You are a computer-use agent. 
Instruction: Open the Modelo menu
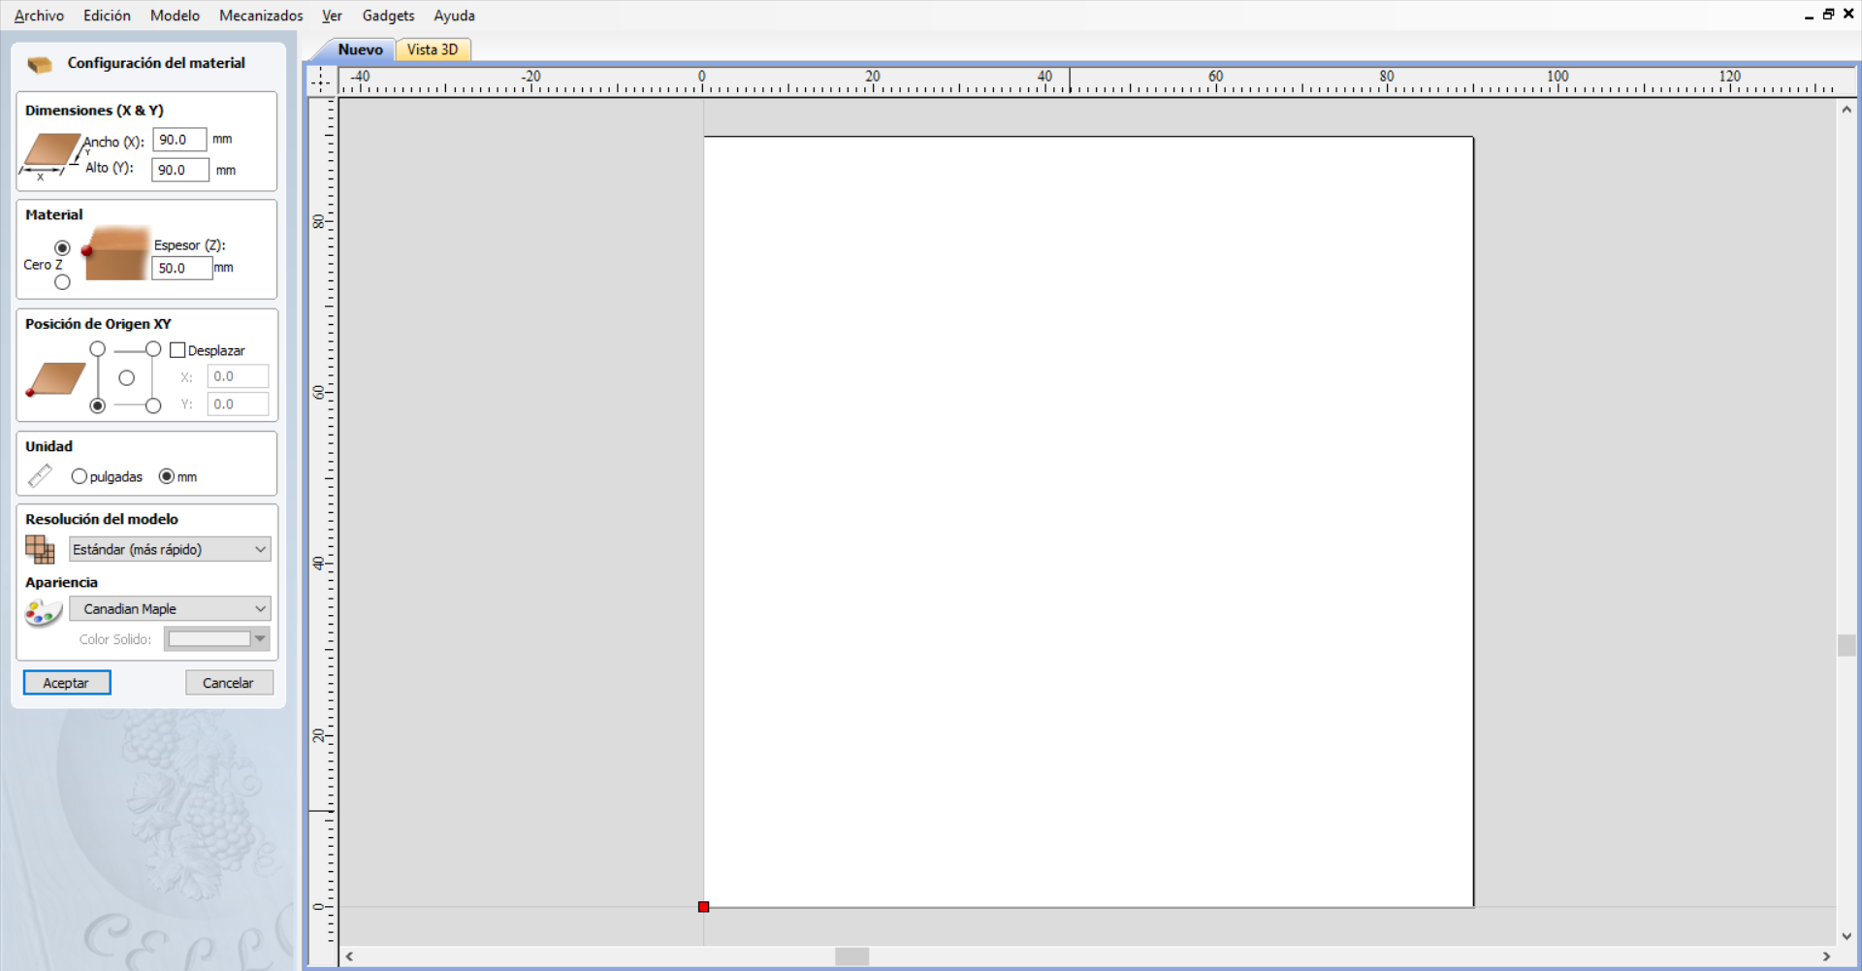175,16
